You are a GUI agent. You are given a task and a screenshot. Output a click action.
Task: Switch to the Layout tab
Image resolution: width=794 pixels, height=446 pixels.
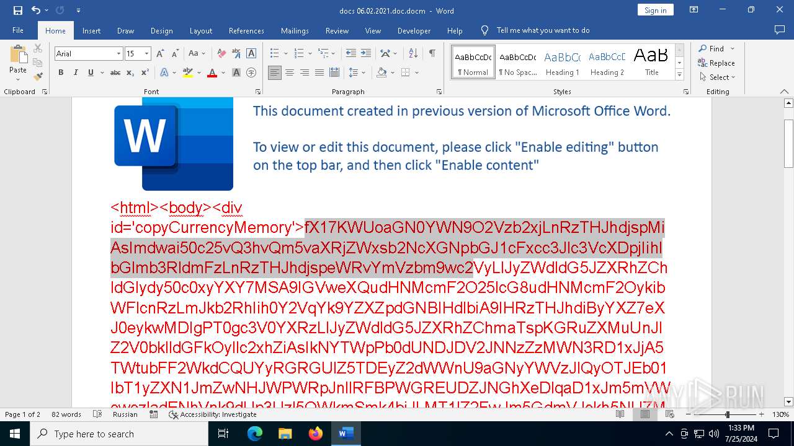point(200,30)
